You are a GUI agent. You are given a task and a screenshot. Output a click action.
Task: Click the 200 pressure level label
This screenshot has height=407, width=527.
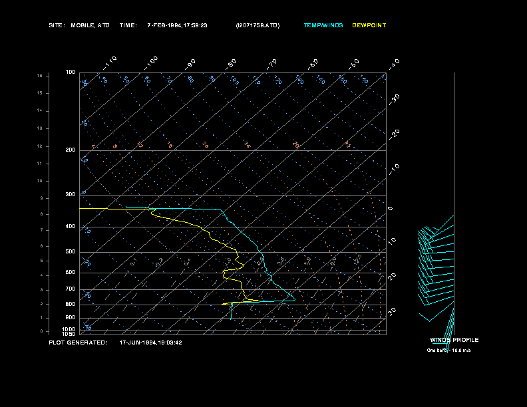[71, 150]
